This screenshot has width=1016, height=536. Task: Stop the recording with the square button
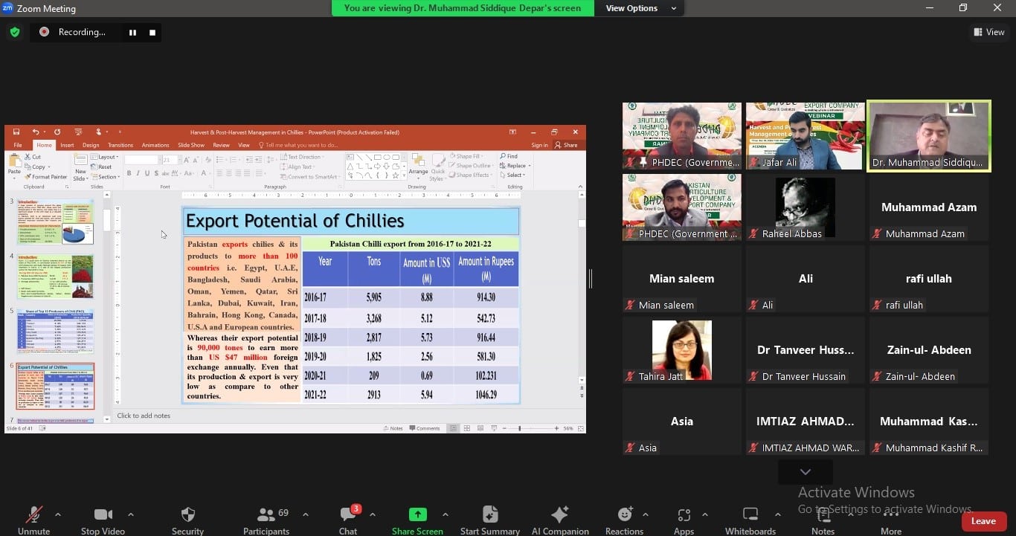(x=152, y=33)
